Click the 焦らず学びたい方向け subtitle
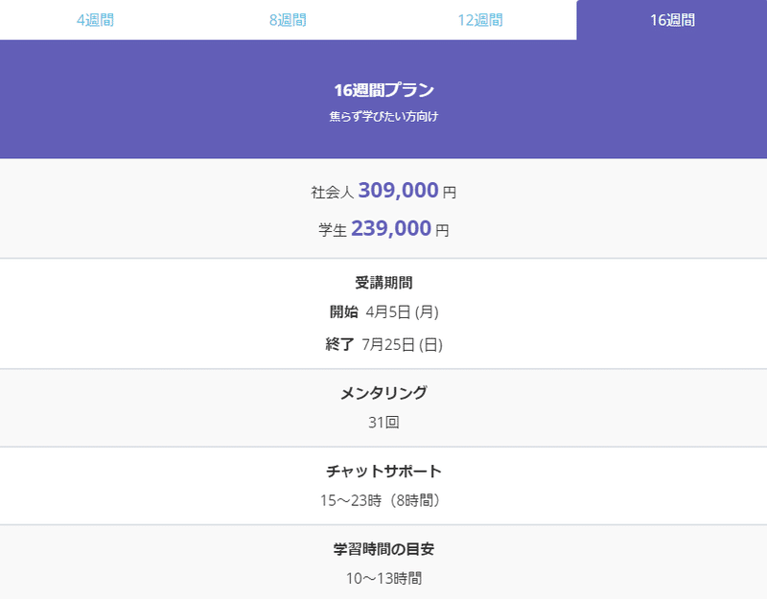This screenshot has height=599, width=767. (384, 116)
